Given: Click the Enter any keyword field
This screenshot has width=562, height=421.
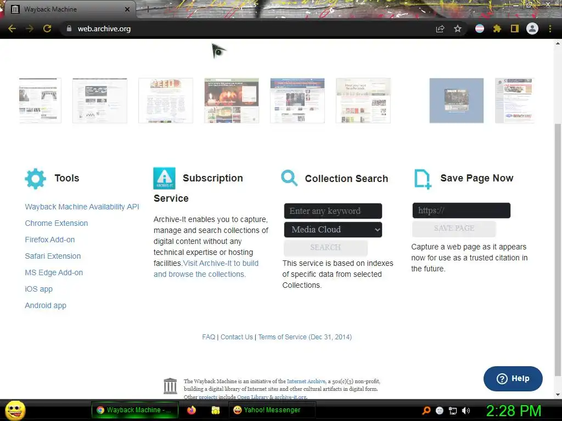Looking at the screenshot, I should coord(333,211).
